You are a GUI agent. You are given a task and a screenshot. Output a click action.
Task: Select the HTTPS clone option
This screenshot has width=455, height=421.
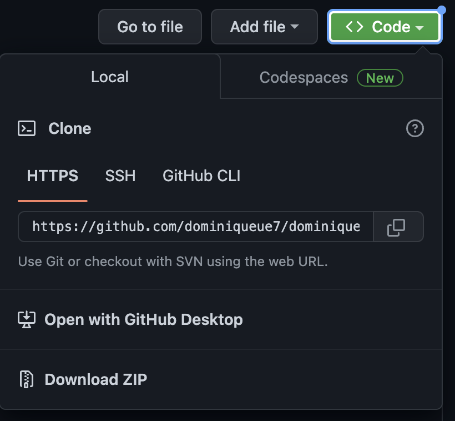(x=53, y=176)
